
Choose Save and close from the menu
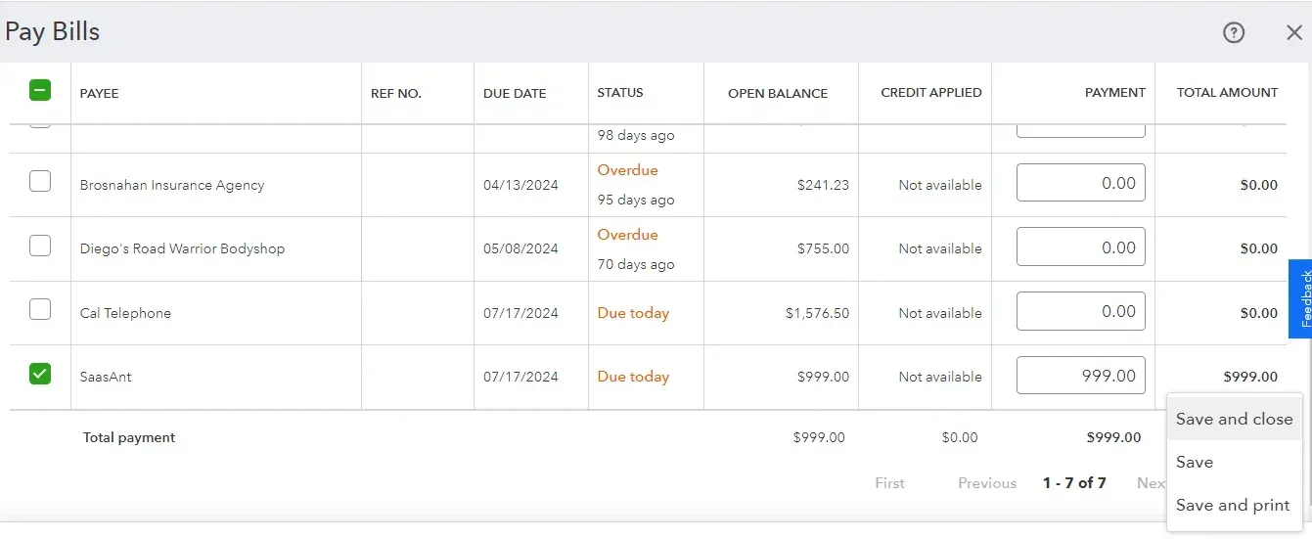(x=1234, y=419)
